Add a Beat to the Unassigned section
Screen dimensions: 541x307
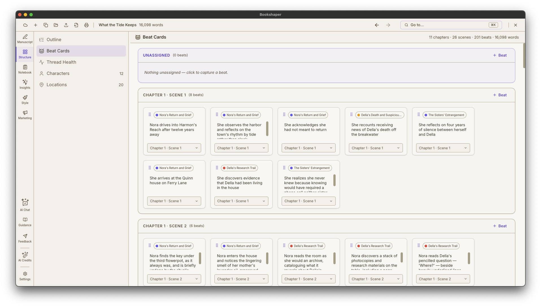pyautogui.click(x=500, y=55)
